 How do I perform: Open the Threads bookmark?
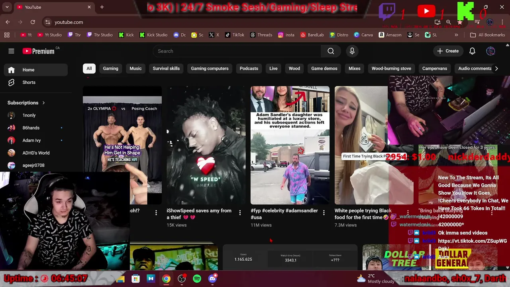point(261,35)
